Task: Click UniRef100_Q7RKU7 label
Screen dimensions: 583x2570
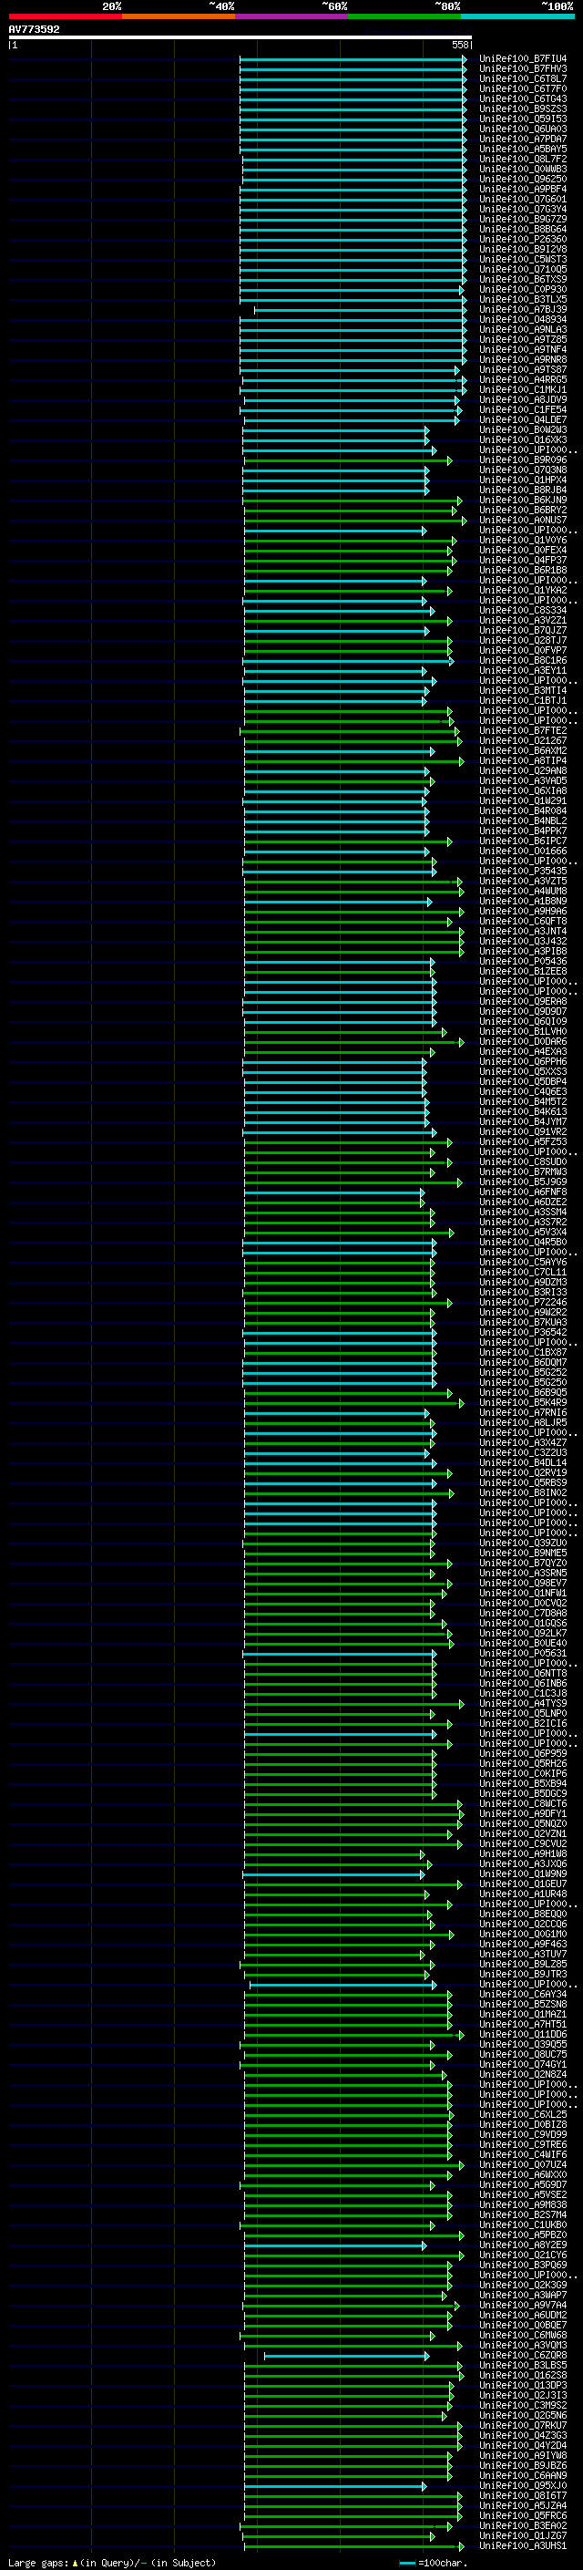Action: pyautogui.click(x=523, y=2425)
